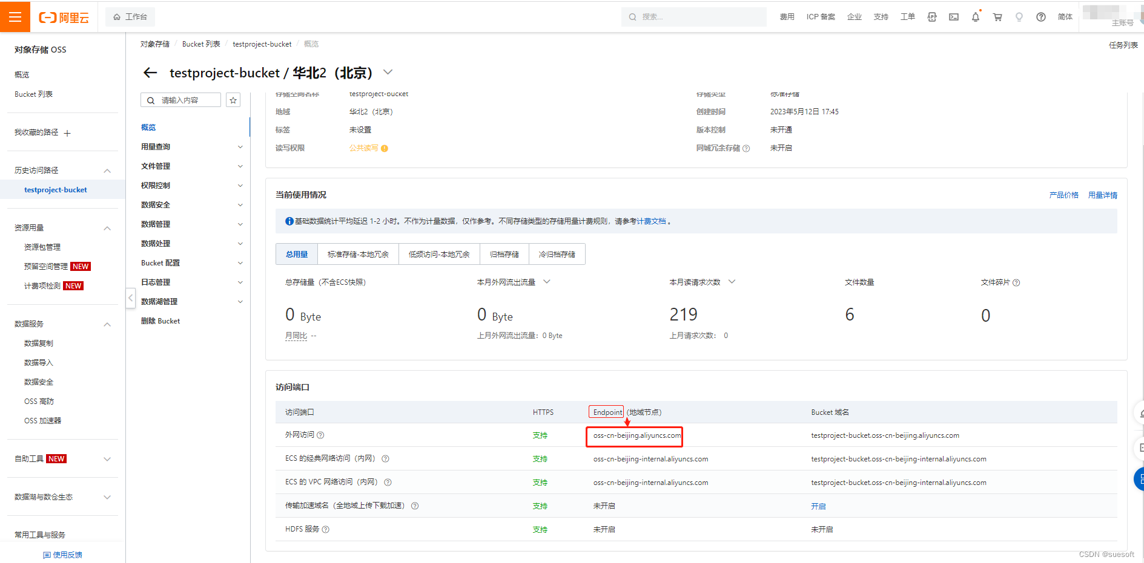
Task: Open 资源包管理
Action: 42,247
